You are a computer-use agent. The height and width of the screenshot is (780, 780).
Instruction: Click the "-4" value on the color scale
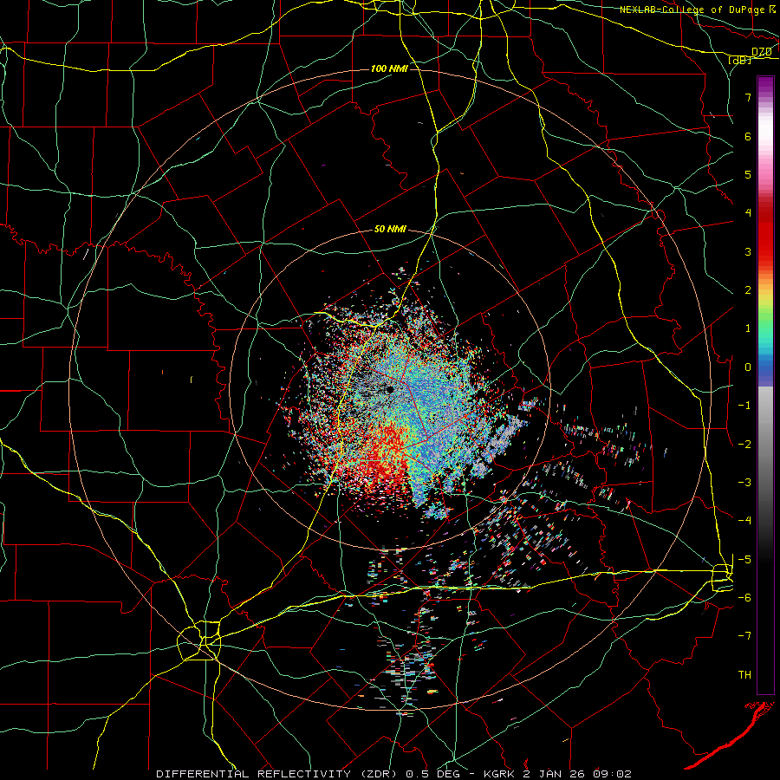(x=744, y=520)
